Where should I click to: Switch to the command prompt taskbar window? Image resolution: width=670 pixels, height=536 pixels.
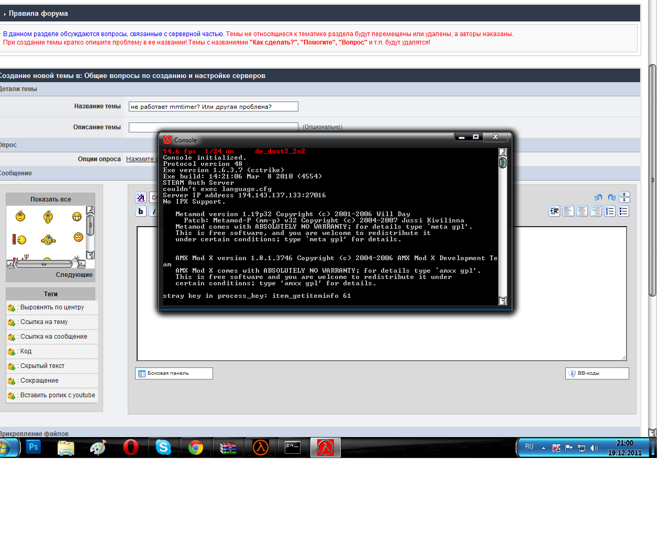point(293,448)
